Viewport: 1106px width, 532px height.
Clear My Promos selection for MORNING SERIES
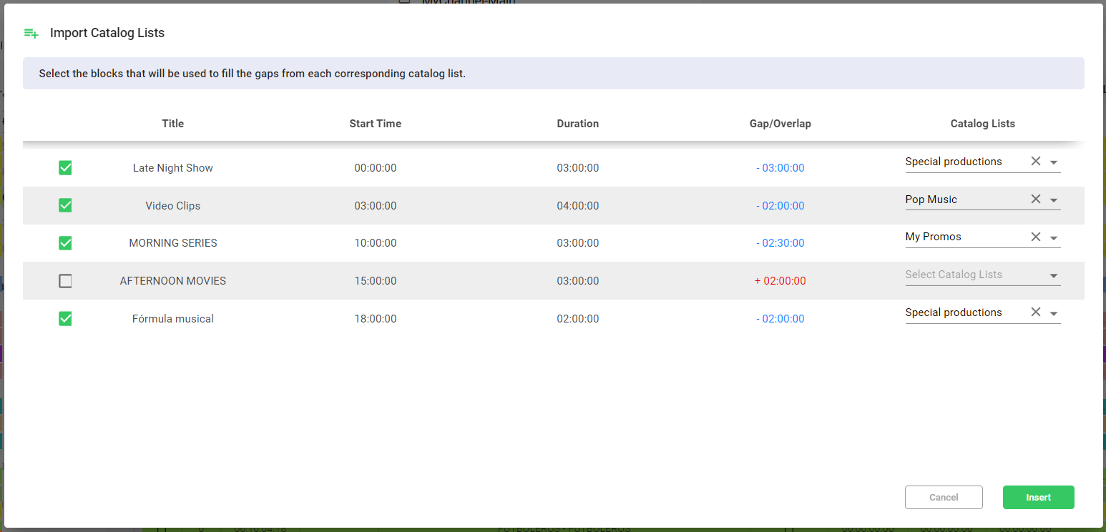(x=1035, y=237)
